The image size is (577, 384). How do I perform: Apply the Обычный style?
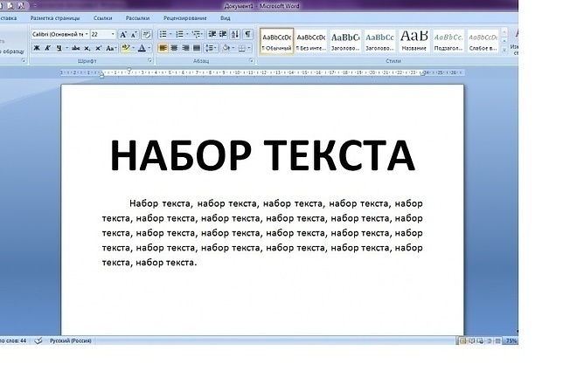277,41
